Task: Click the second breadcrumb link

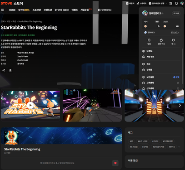Action: click(8, 21)
